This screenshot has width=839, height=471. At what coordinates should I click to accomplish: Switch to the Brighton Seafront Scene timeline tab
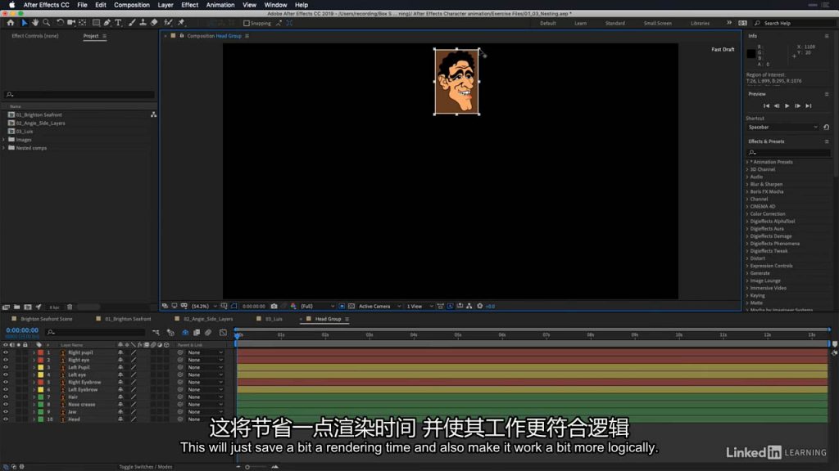pos(47,320)
